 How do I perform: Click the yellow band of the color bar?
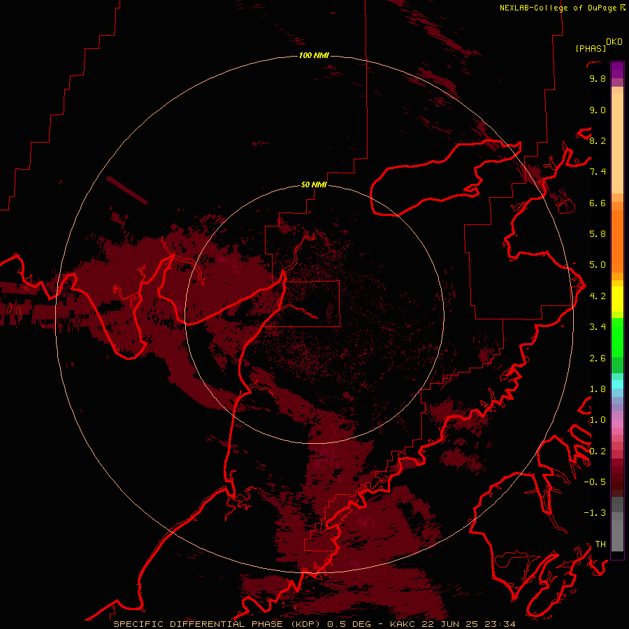617,299
